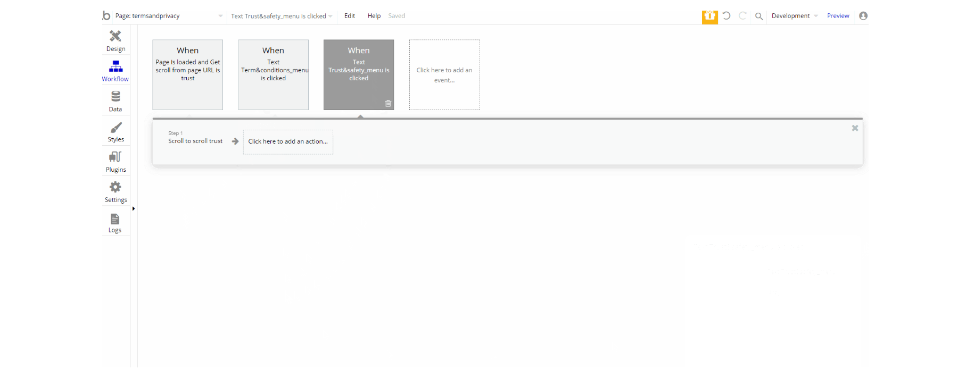Open the Design tab icon
974x369 pixels.
[x=115, y=36]
